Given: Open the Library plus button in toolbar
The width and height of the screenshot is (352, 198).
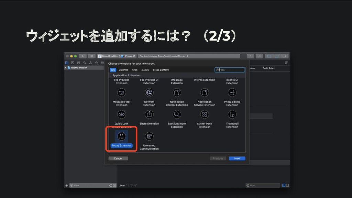Looking at the screenshot, I should 250,56.
